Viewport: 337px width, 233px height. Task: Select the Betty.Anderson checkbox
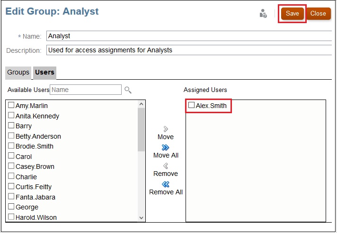pos(11,135)
